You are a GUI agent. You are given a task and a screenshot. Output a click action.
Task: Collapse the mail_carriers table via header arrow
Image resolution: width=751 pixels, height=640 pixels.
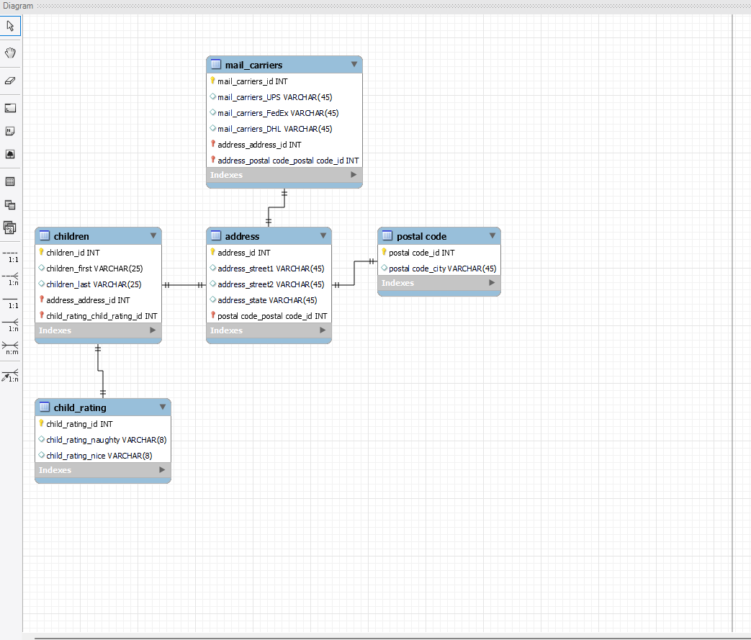(x=354, y=64)
